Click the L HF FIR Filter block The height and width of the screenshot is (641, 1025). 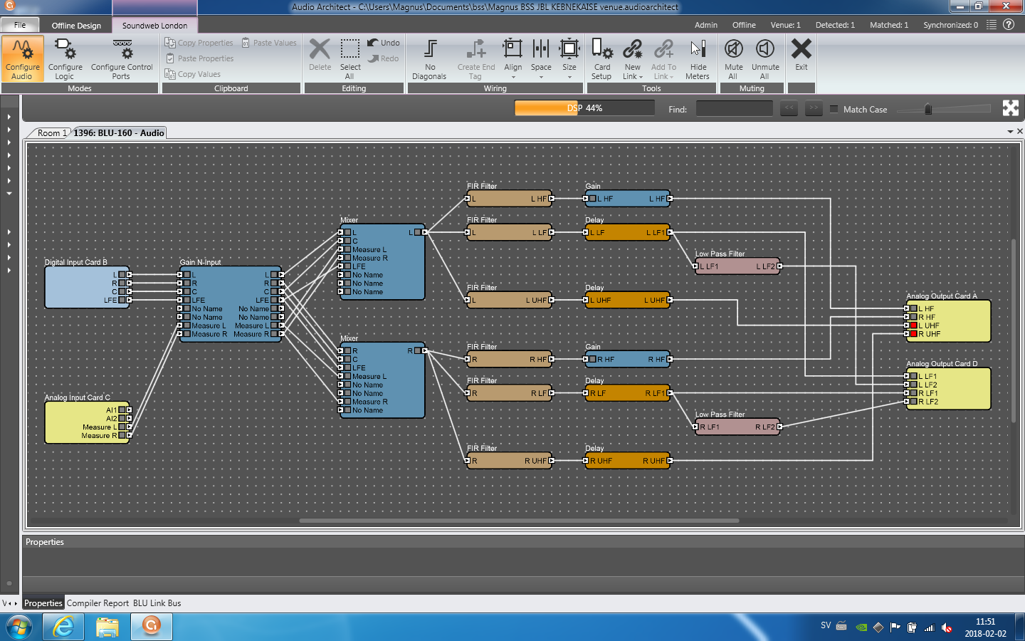[x=510, y=199]
